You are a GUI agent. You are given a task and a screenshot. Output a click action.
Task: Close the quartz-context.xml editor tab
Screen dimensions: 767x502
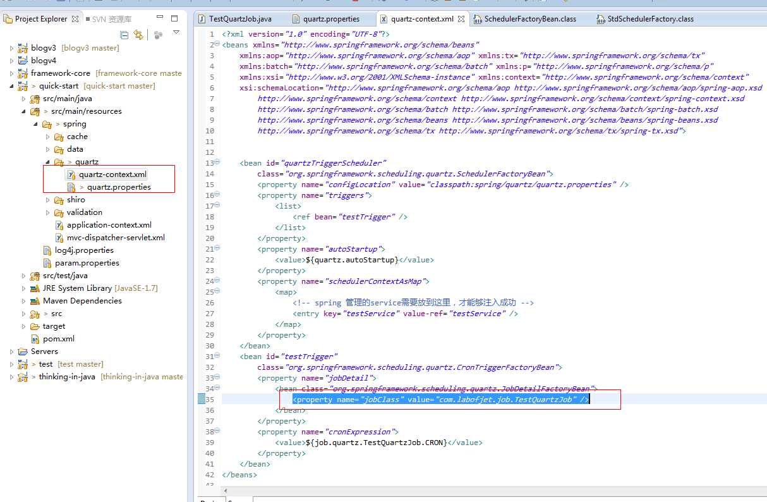461,19
